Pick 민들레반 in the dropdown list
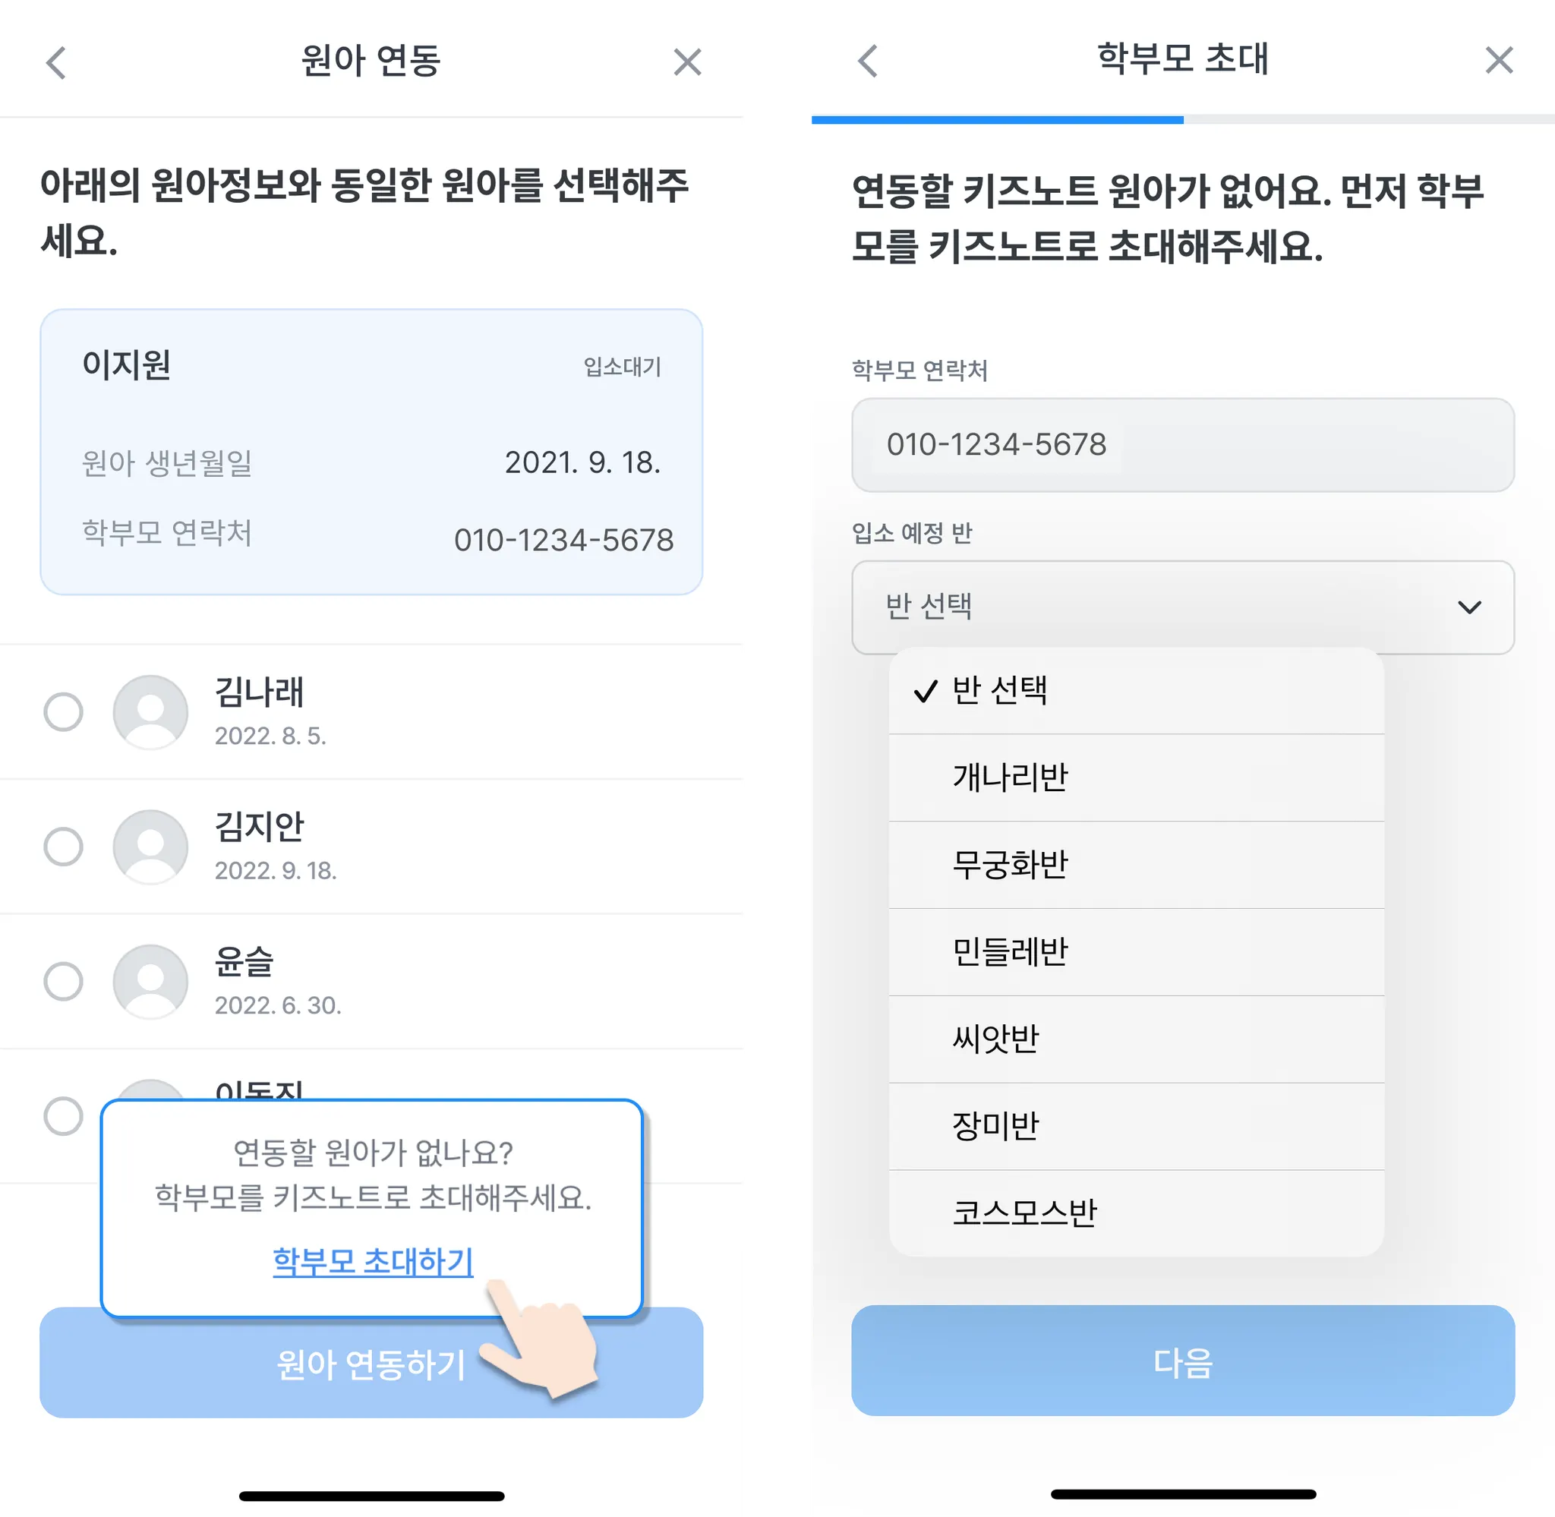This screenshot has height=1517, width=1555. tap(1136, 952)
